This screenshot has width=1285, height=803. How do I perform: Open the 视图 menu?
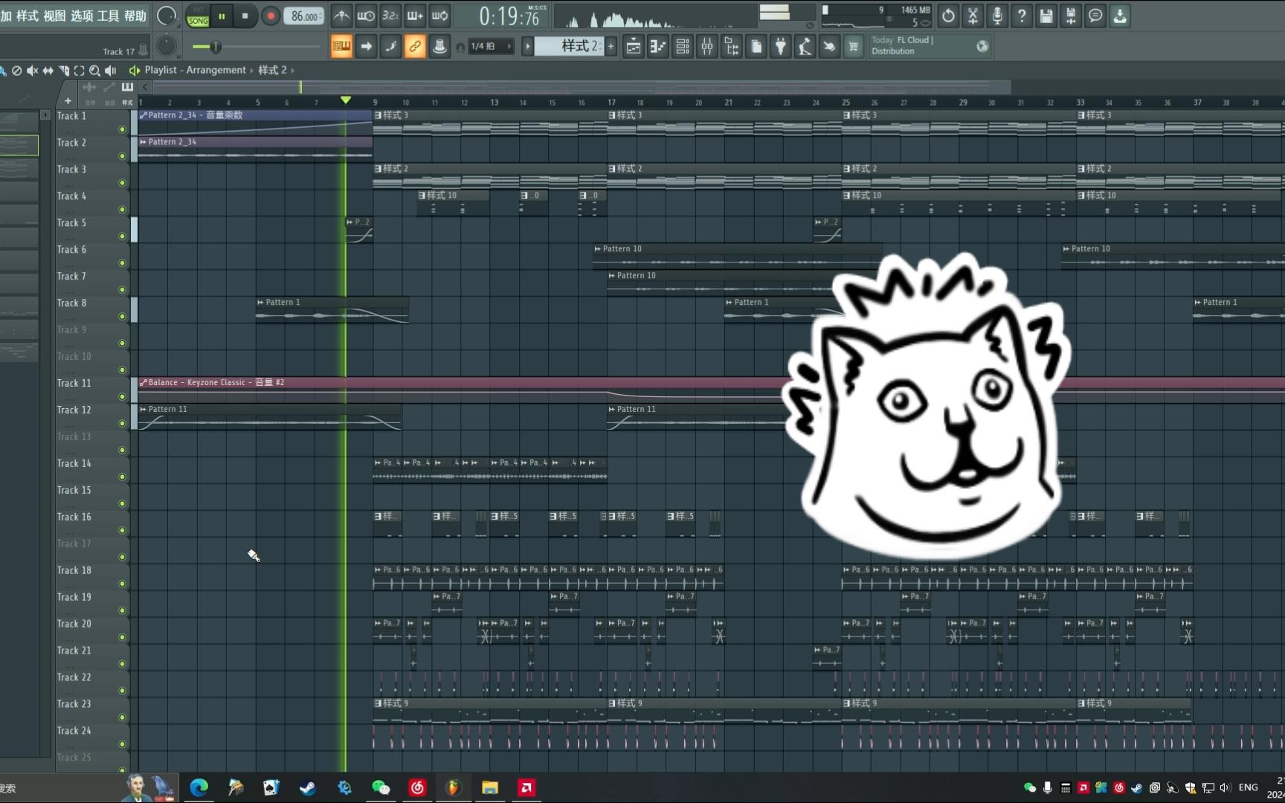[54, 16]
